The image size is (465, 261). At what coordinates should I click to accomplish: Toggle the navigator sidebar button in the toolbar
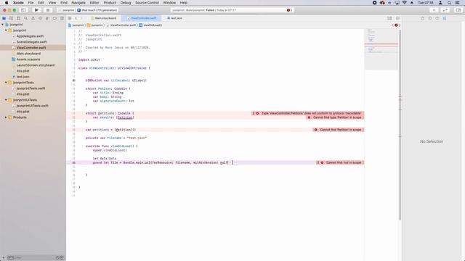pyautogui.click(x=23, y=10)
